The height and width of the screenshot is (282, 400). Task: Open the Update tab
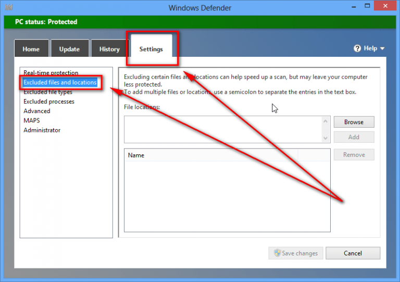click(x=69, y=49)
